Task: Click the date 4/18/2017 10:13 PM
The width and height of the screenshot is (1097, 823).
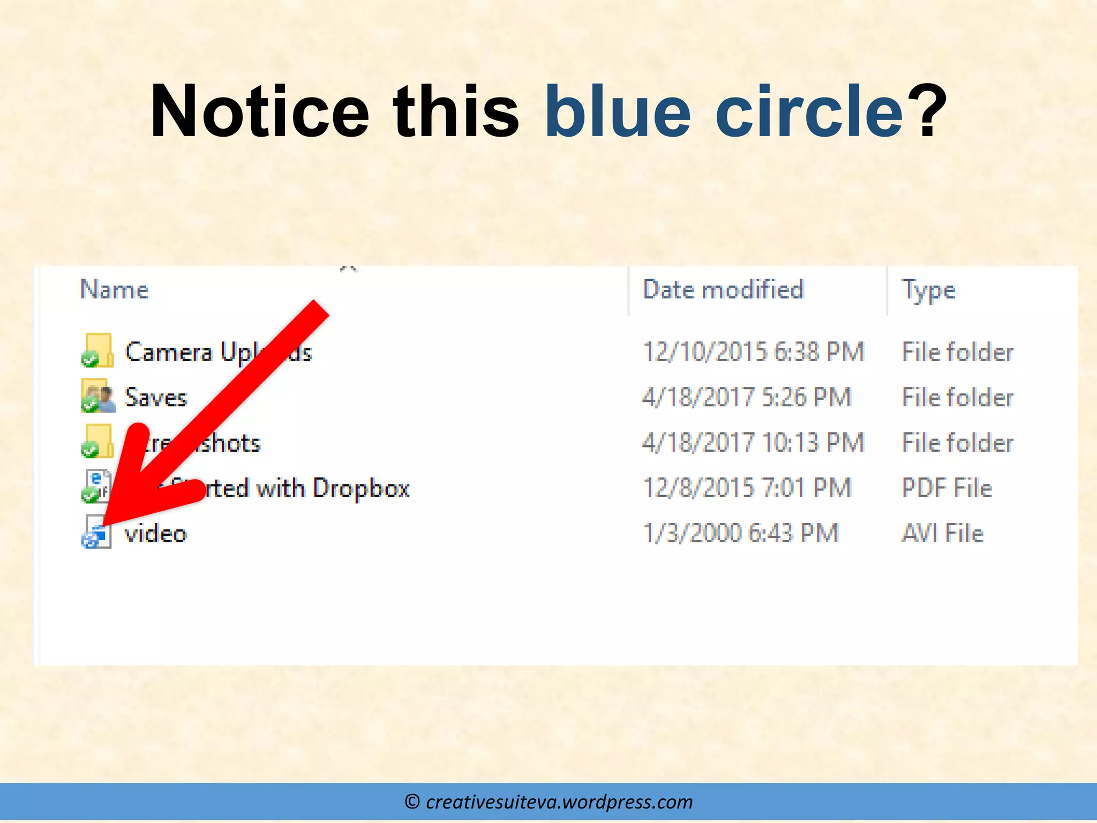Action: pyautogui.click(x=753, y=443)
